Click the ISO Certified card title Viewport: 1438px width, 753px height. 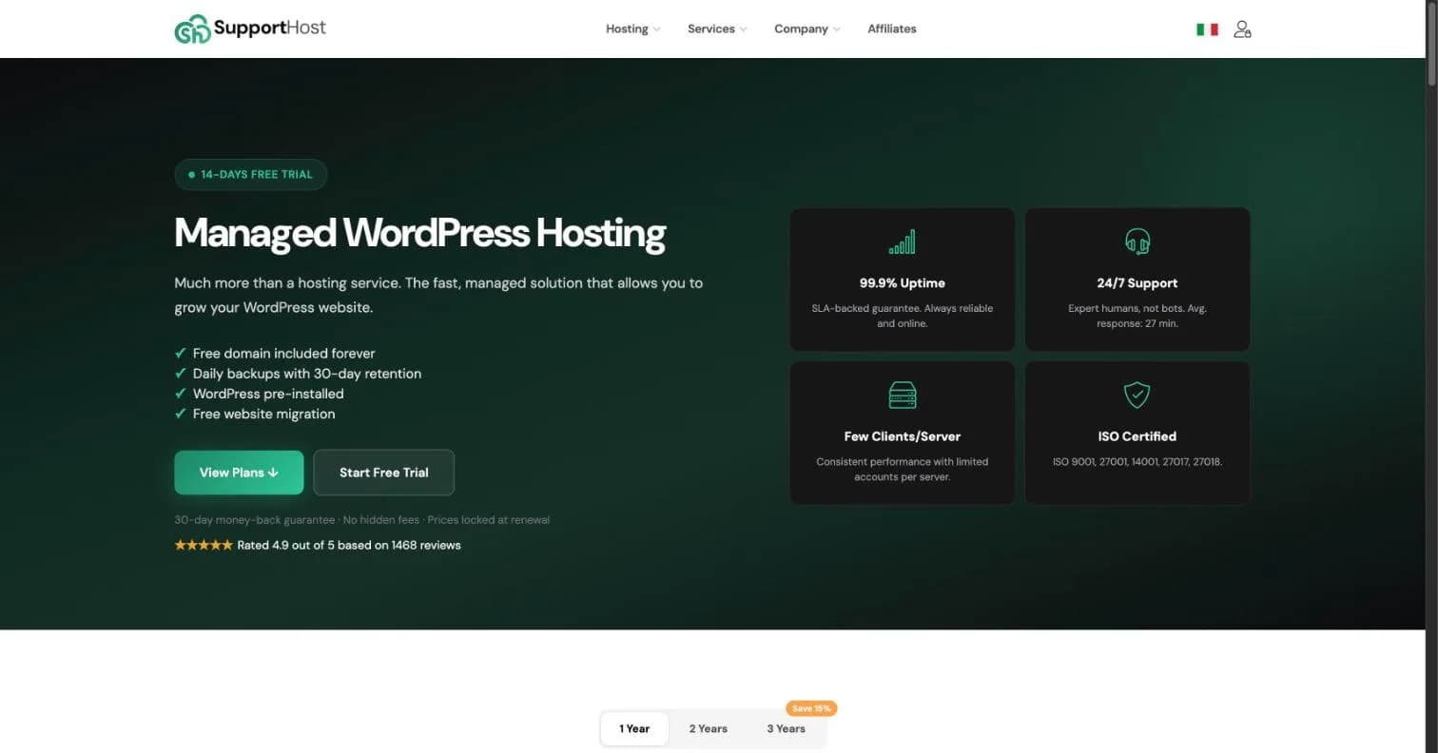coord(1137,436)
